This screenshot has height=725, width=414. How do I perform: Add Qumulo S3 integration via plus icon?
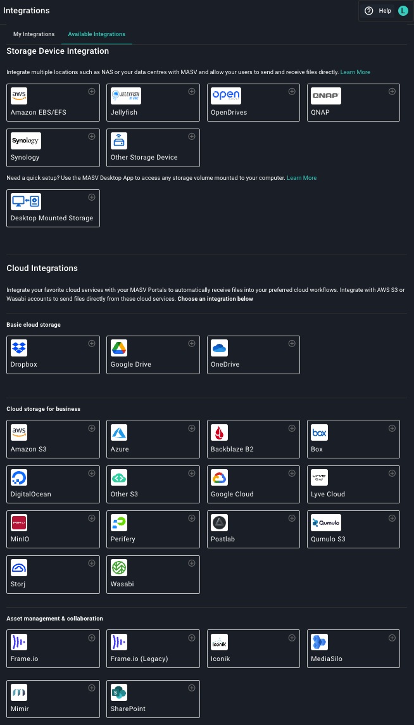(x=392, y=518)
